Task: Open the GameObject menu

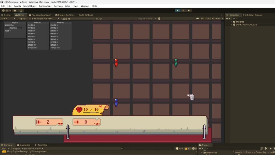Action: point(30,6)
